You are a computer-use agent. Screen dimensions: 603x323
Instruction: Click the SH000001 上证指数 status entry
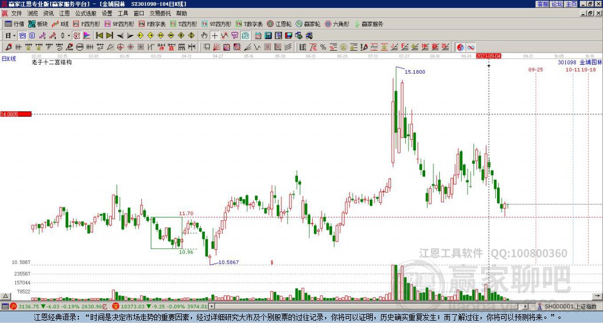click(x=571, y=306)
